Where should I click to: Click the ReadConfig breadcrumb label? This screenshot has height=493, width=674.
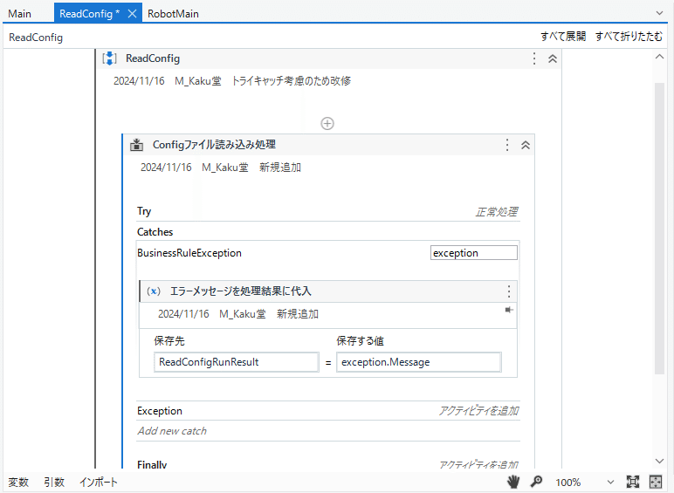point(36,38)
